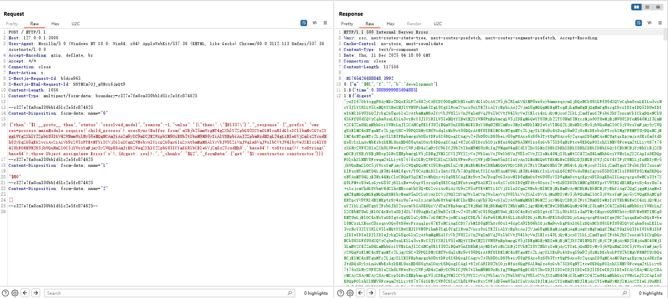Toggle line wrap in the Response panel
This screenshot has width=668, height=298.
click(639, 23)
